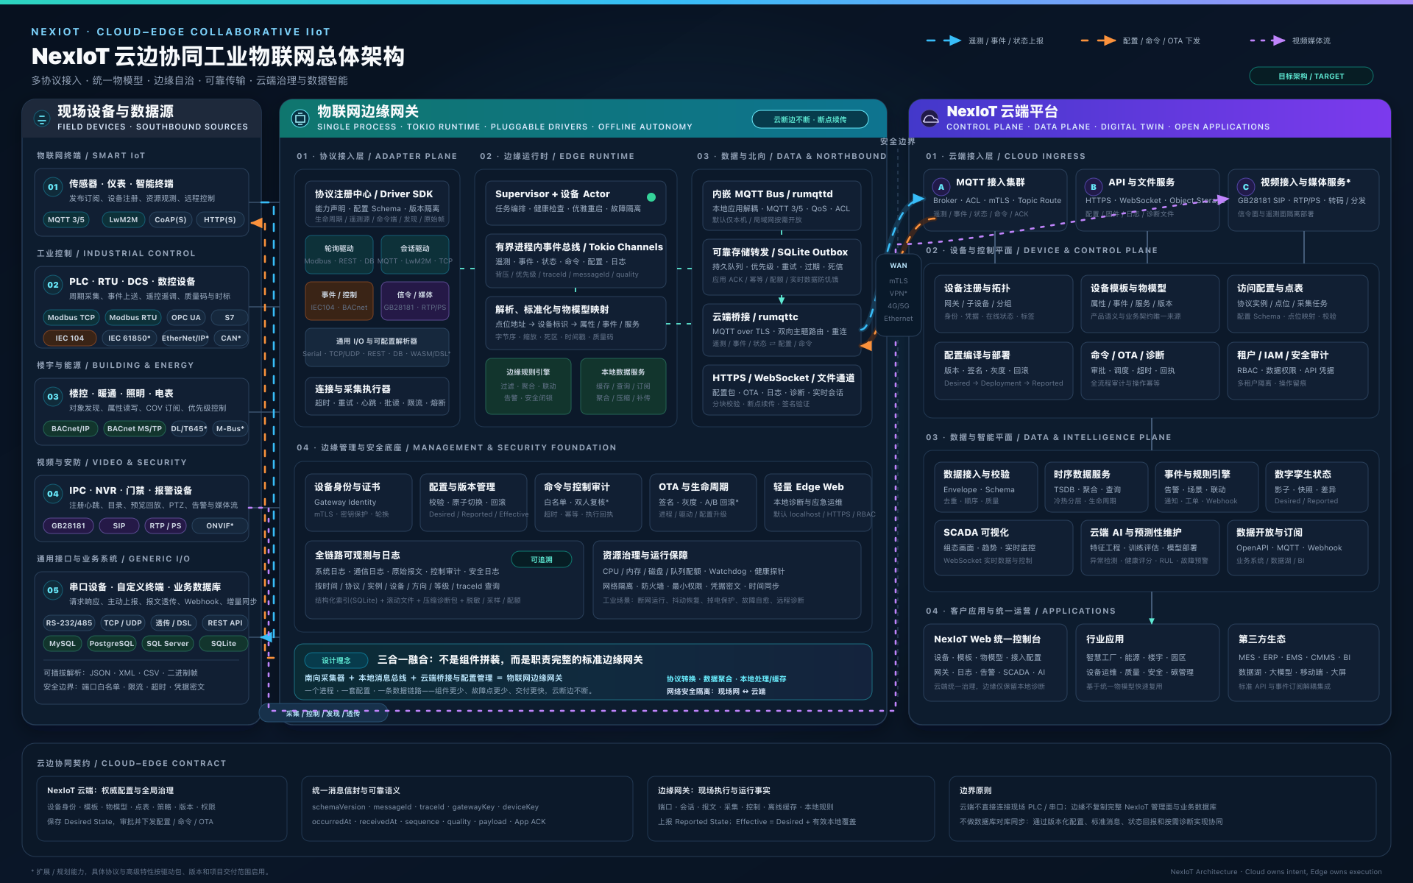1413x883 pixels.
Task: Select the LwM2M protocol chip
Action: pyautogui.click(x=124, y=219)
